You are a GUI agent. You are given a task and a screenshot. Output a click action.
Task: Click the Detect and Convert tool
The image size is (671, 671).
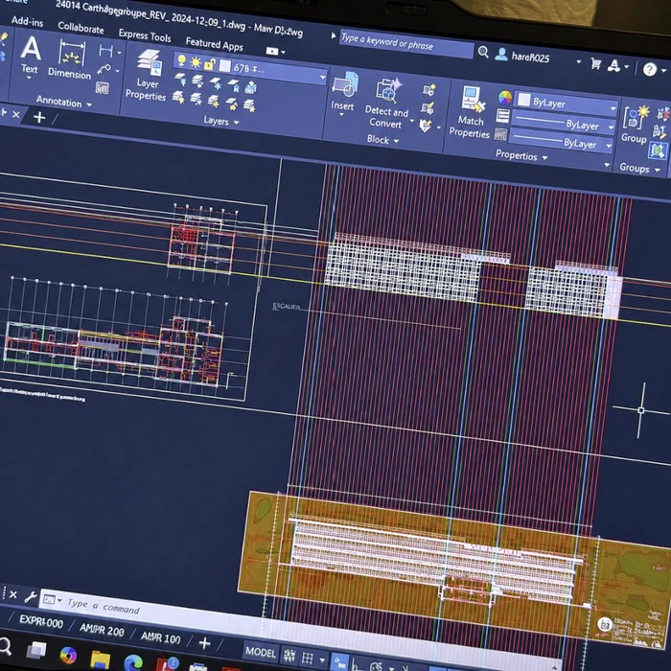click(x=386, y=104)
